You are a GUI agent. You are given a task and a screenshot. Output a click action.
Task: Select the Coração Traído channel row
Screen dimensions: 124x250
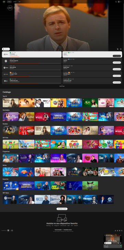pos(32,74)
